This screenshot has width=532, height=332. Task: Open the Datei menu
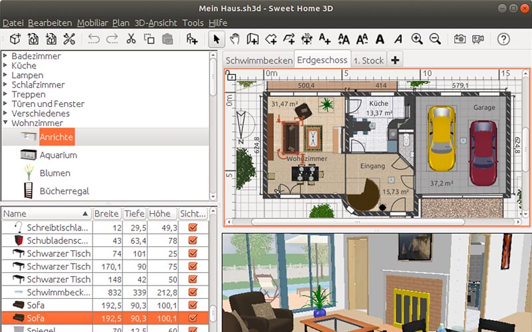pos(13,23)
